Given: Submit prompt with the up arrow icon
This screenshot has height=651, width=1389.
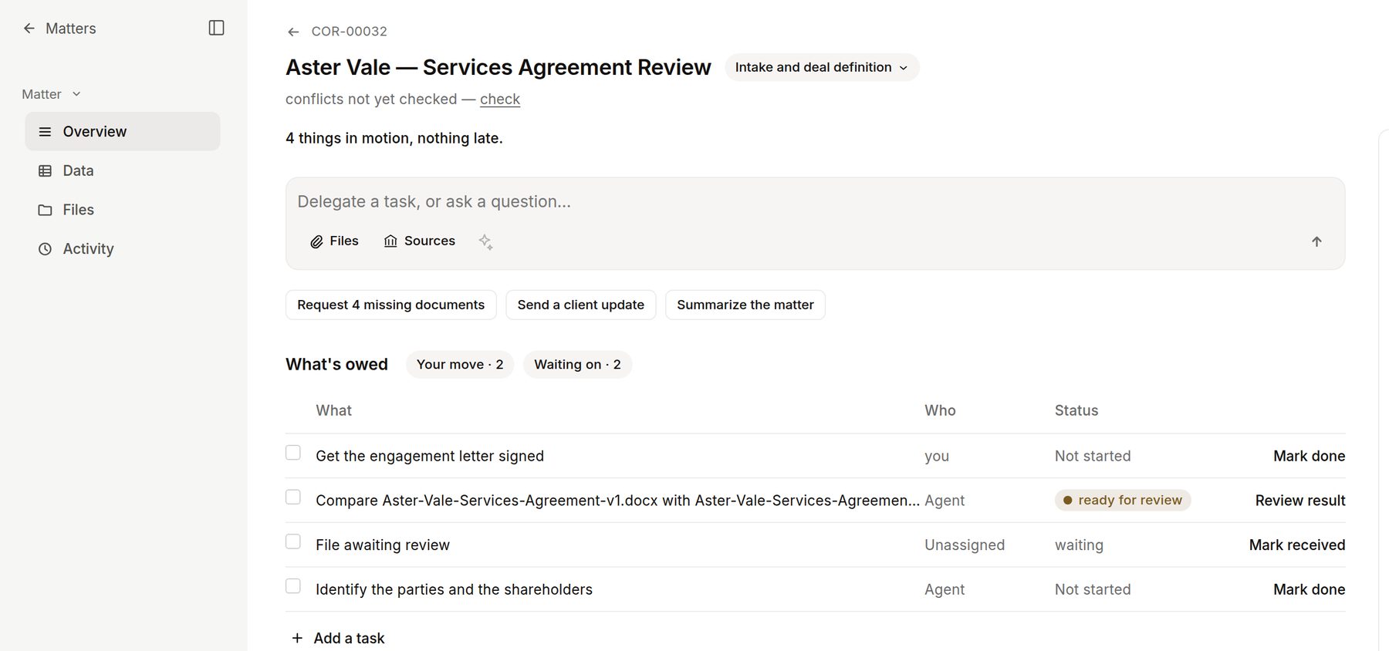Looking at the screenshot, I should pos(1316,241).
